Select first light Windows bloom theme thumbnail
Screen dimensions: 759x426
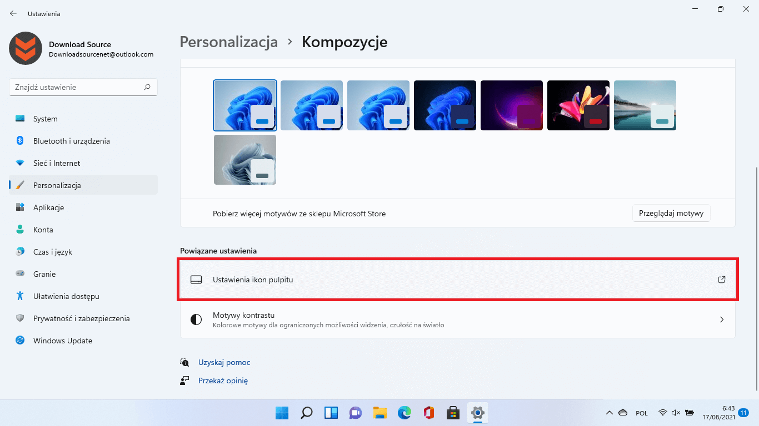[245, 105]
